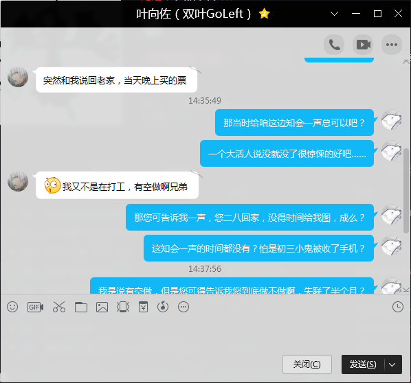Minimize the chat window
Image resolution: width=411 pixels, height=383 pixels.
click(356, 14)
